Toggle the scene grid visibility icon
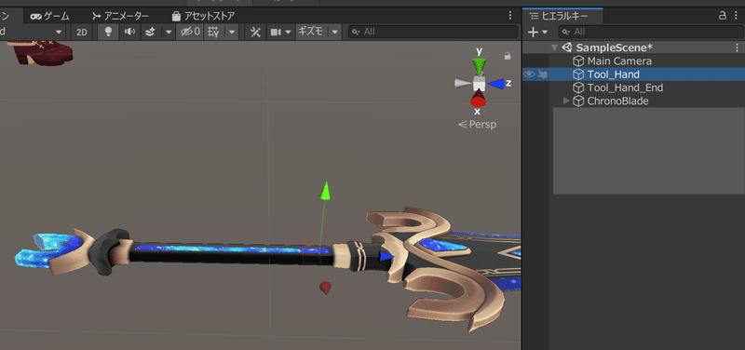This screenshot has width=745, height=350. coord(214,32)
